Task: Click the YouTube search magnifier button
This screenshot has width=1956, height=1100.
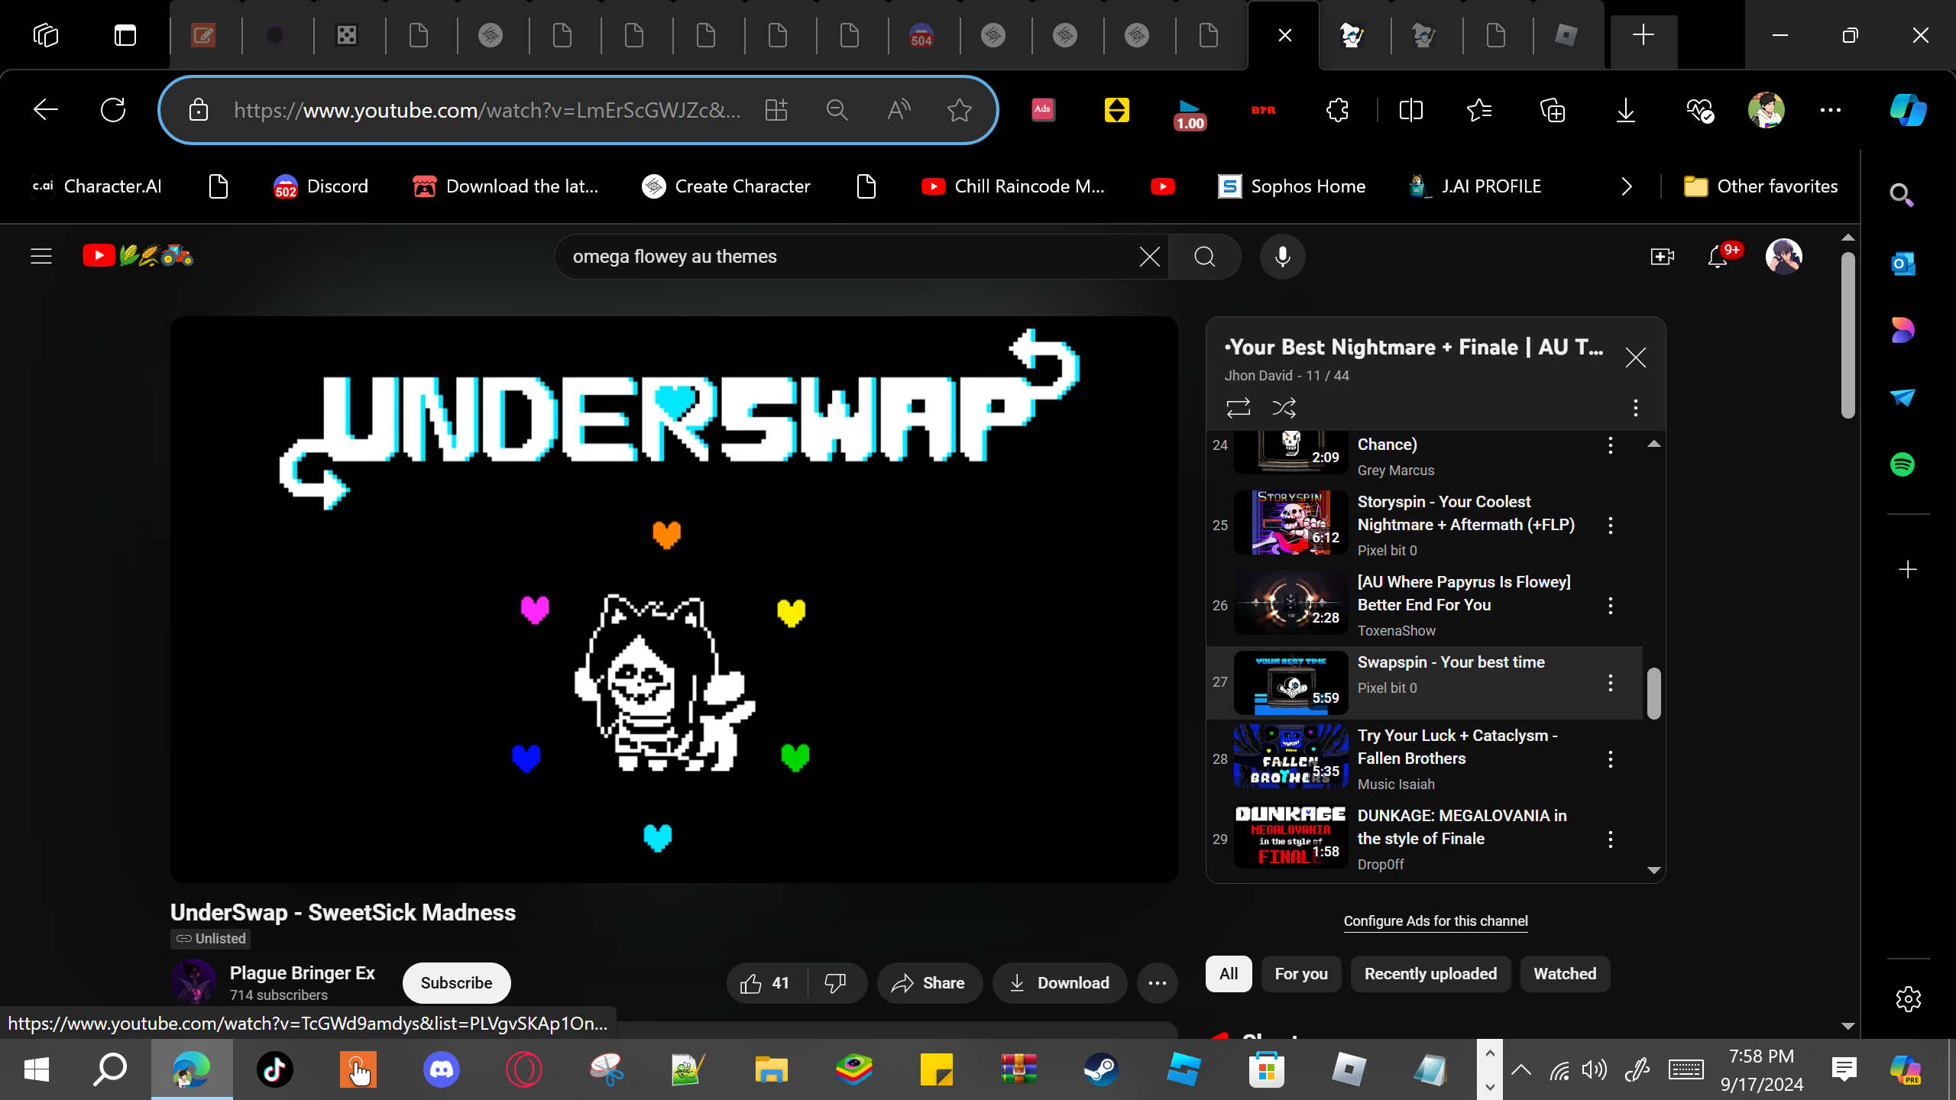Action: point(1204,257)
